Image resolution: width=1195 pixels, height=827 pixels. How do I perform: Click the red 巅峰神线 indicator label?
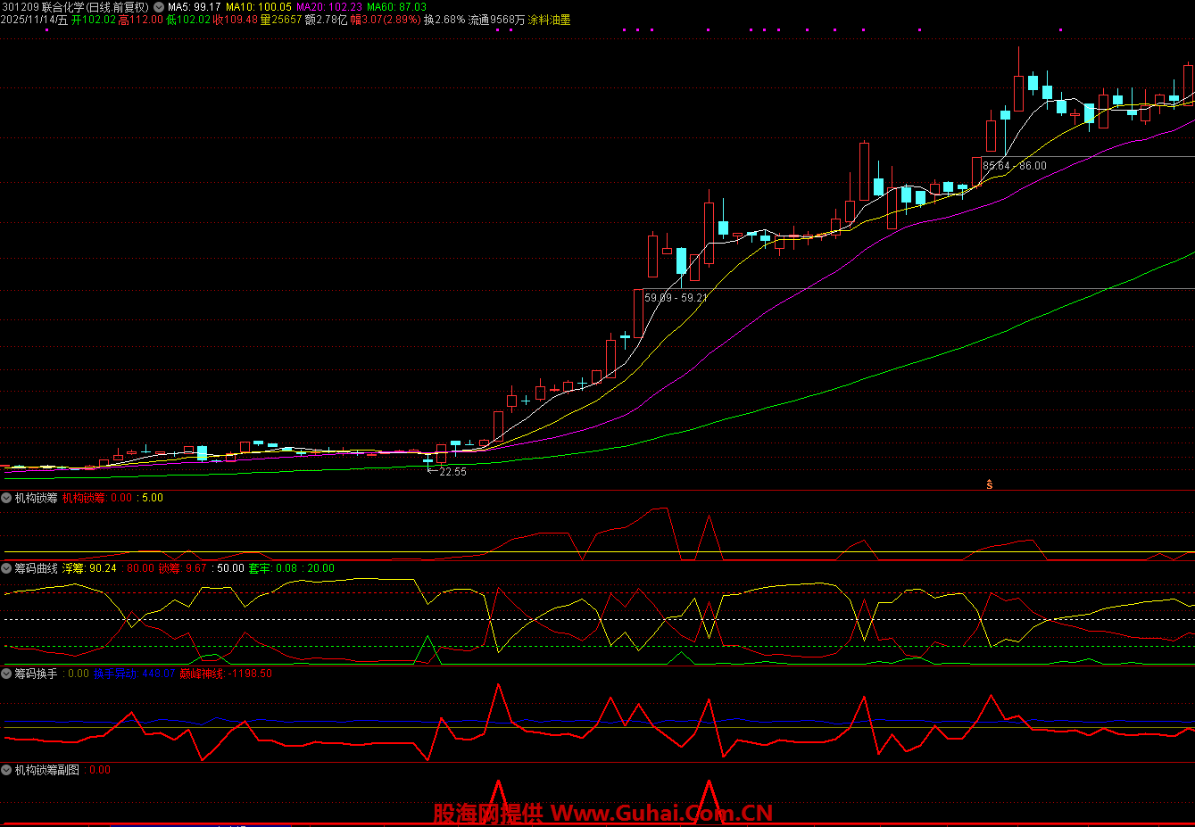(225, 674)
